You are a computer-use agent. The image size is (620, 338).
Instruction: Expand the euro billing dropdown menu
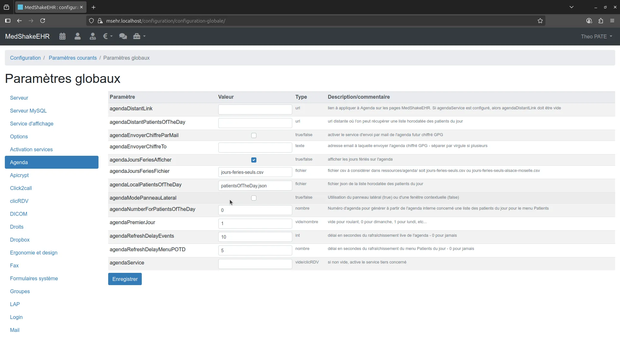[x=108, y=36]
